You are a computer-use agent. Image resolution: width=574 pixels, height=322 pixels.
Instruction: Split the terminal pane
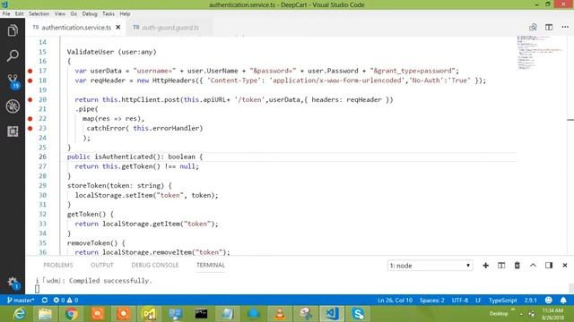[501, 266]
